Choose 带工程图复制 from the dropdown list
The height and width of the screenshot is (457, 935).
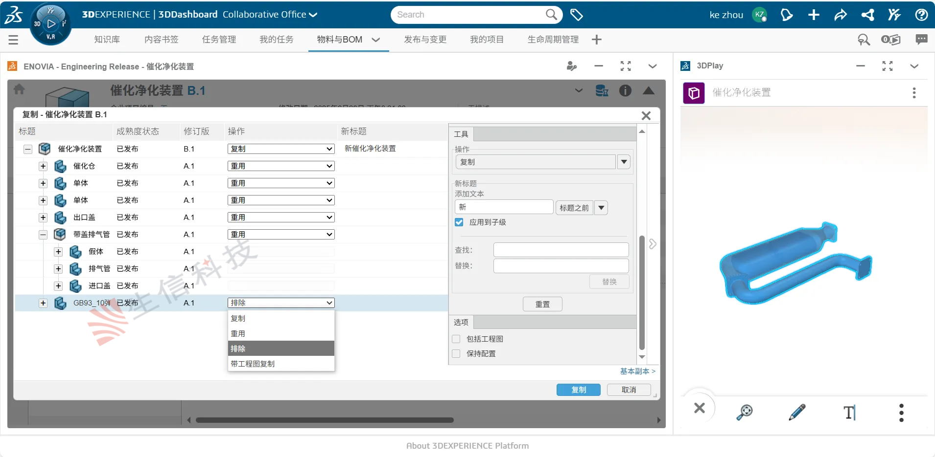pos(281,364)
